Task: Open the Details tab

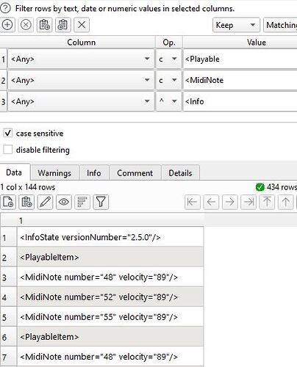Action: [180, 173]
